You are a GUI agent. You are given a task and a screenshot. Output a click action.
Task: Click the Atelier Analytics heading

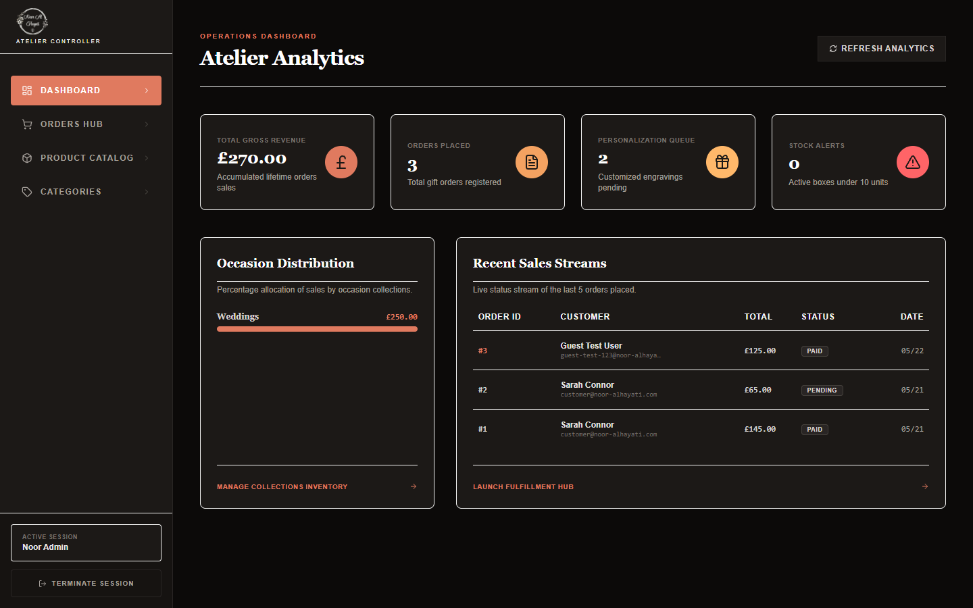click(x=282, y=58)
